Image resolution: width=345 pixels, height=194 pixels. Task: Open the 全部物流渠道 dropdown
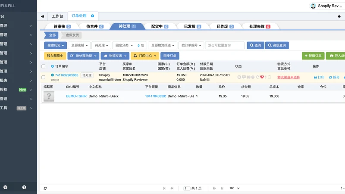click(x=163, y=45)
